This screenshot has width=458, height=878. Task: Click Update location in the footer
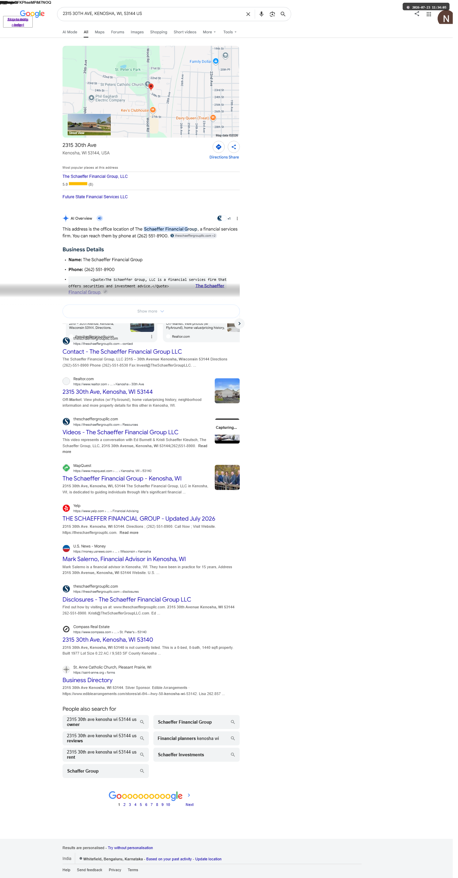pos(208,859)
